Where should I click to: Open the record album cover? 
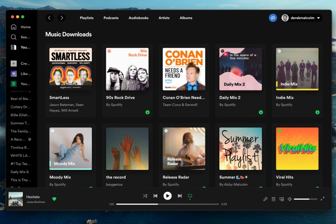tap(127, 149)
